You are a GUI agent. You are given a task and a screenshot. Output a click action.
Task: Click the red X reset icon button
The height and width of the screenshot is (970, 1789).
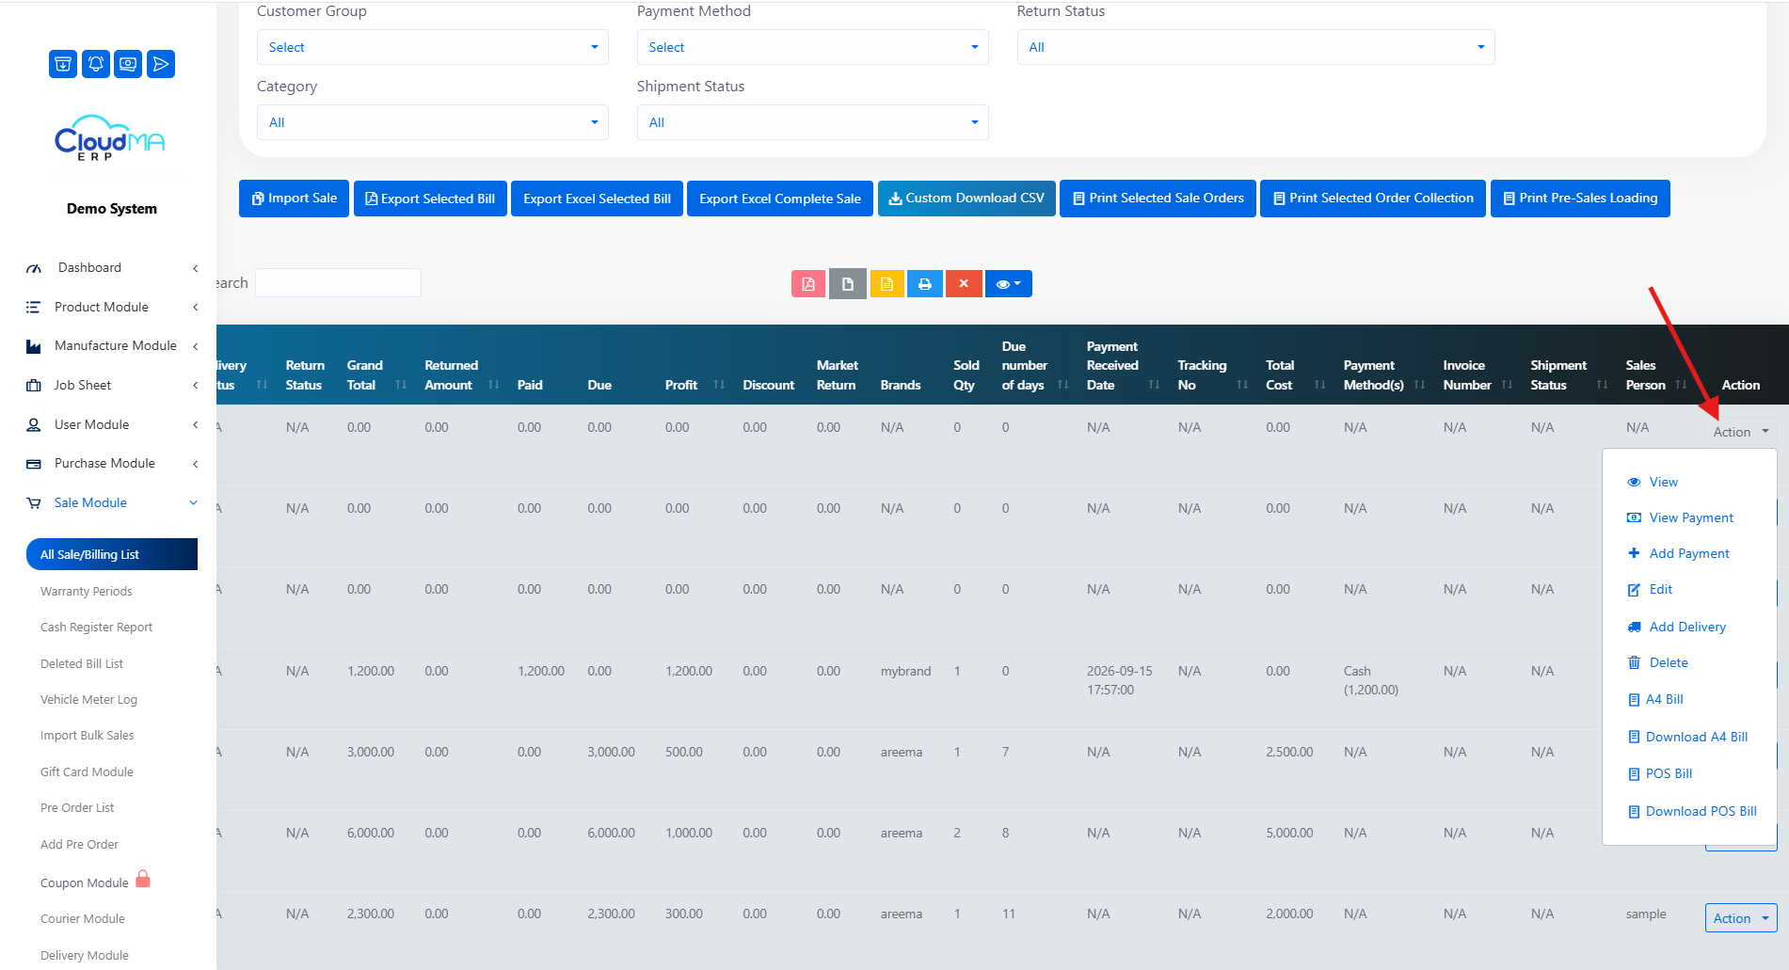964,284
